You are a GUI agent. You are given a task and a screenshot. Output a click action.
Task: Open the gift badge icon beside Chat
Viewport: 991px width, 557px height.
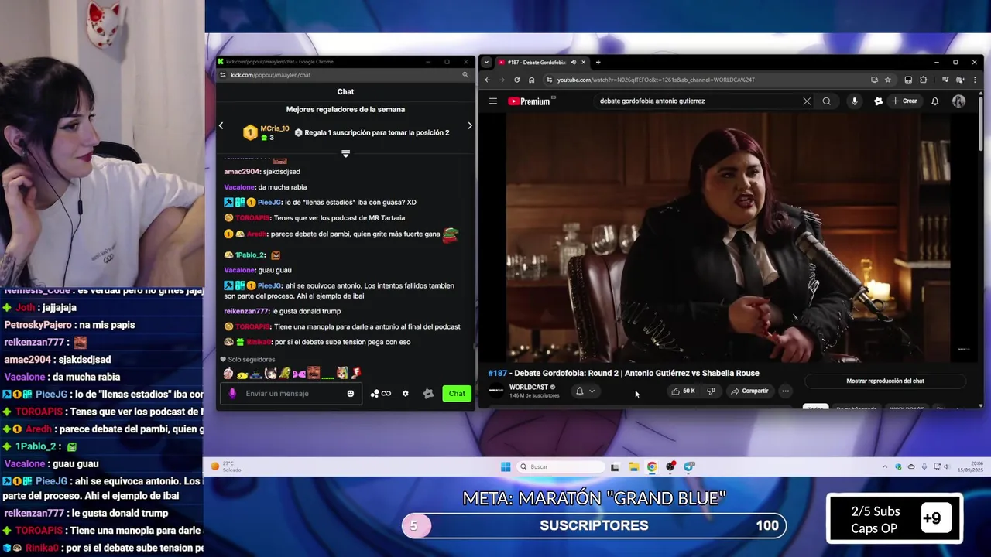click(428, 394)
